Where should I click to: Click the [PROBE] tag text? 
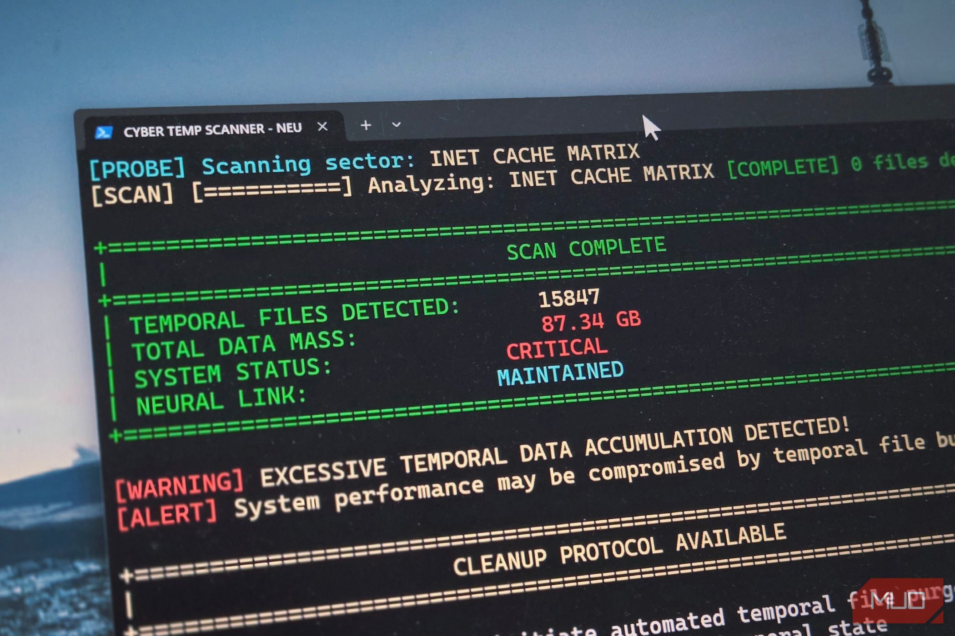tap(137, 168)
